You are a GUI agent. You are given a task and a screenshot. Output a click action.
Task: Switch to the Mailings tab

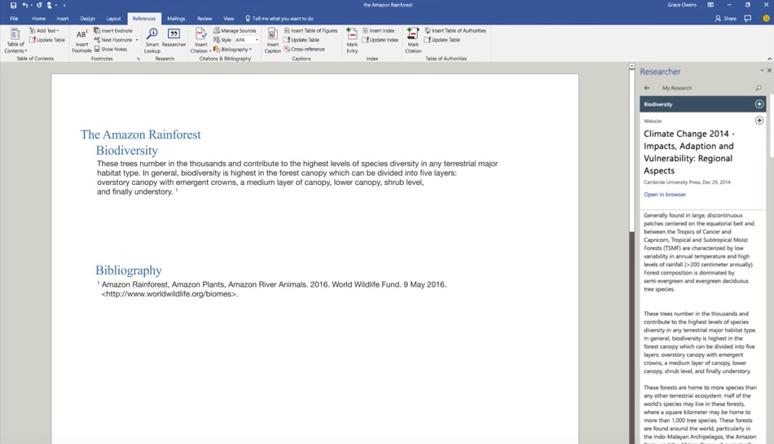tap(176, 19)
